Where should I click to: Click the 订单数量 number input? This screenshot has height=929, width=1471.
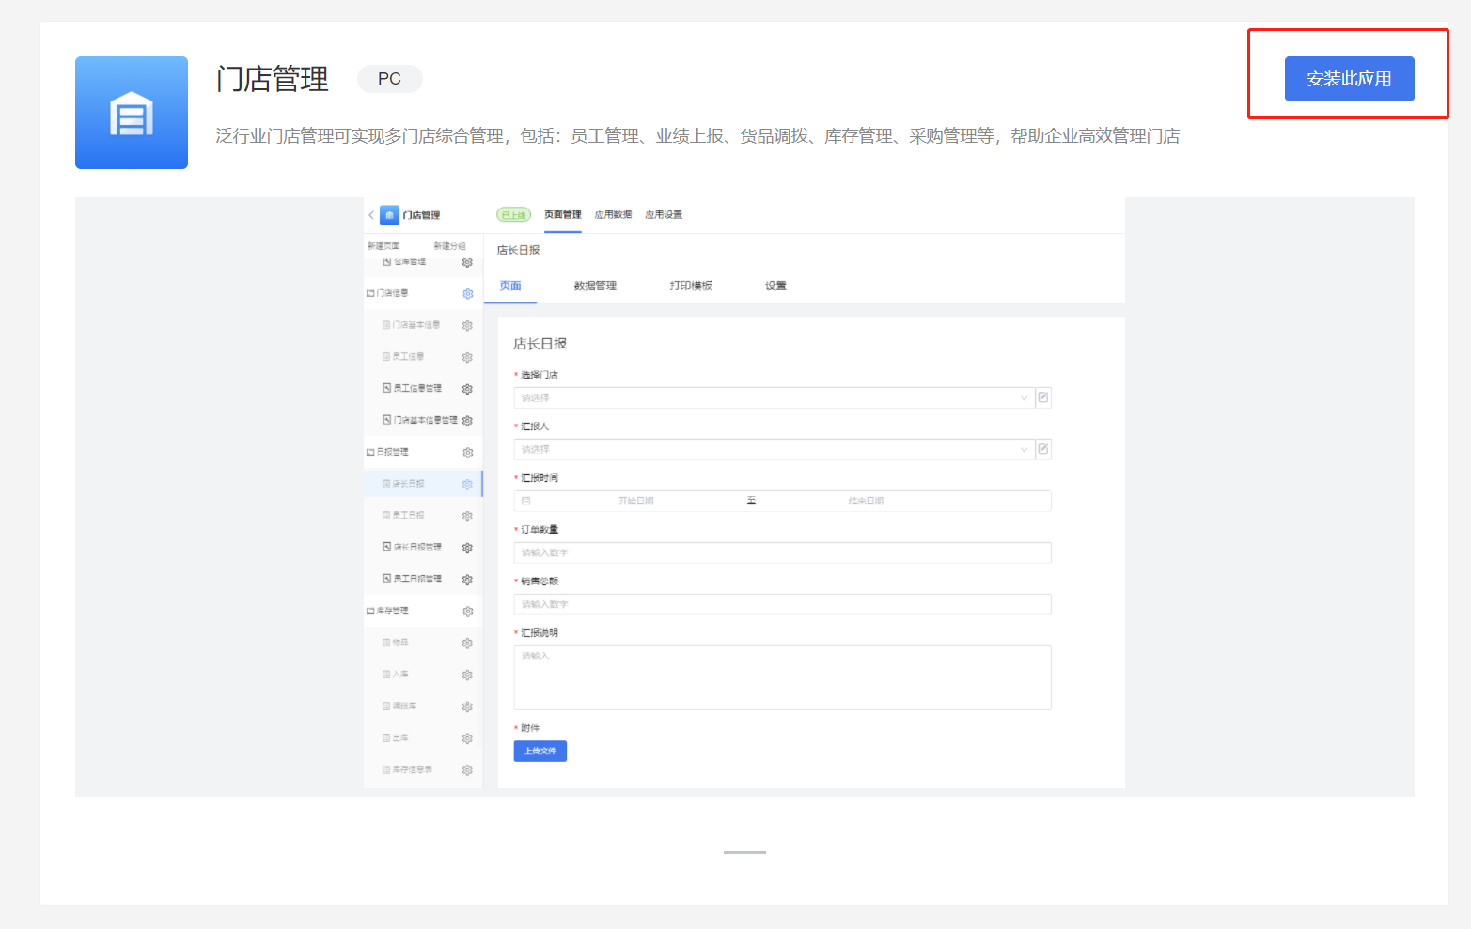(782, 552)
